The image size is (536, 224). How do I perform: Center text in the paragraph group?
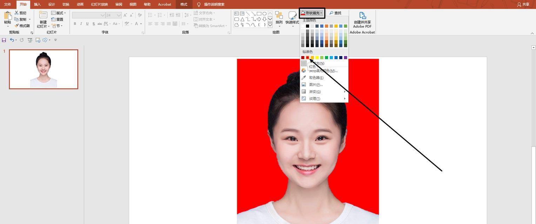[x=156, y=24]
